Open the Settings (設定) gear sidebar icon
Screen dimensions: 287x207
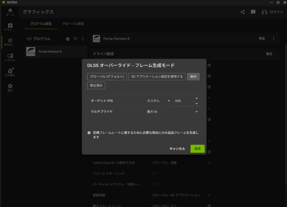(x=10, y=87)
